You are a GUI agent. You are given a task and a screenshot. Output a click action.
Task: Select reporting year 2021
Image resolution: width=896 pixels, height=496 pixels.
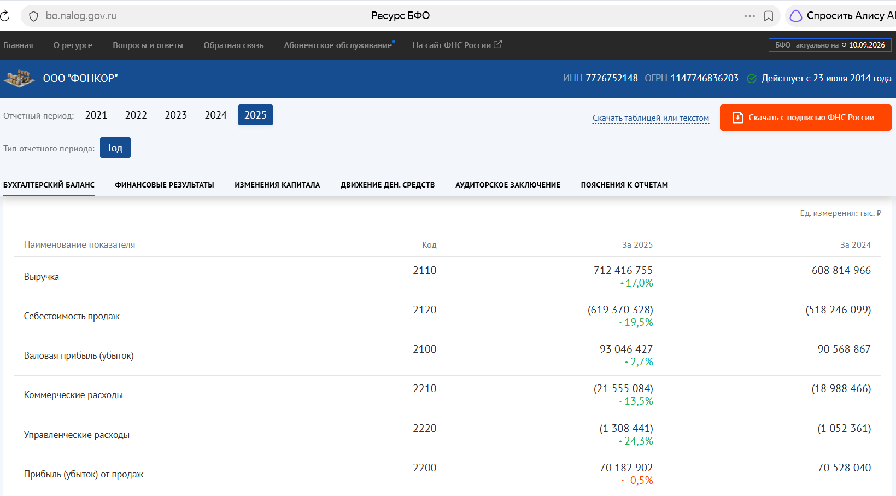coord(96,115)
